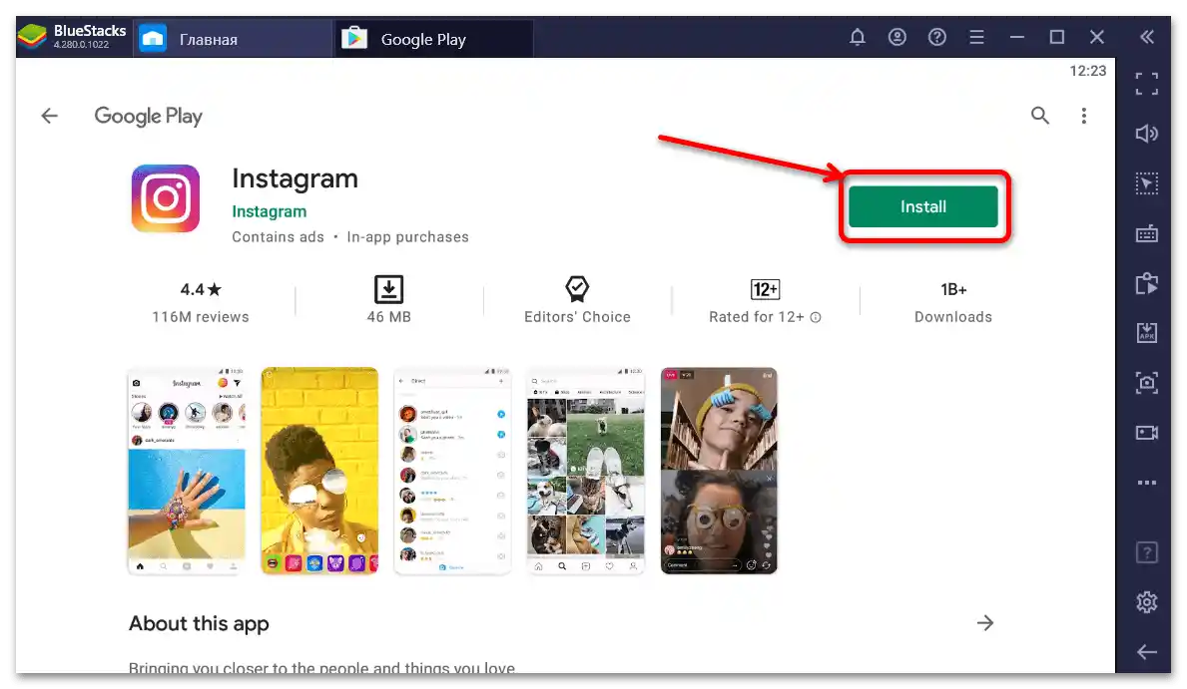Click the Google Play tab icon
The height and width of the screenshot is (689, 1187).
pos(354,38)
